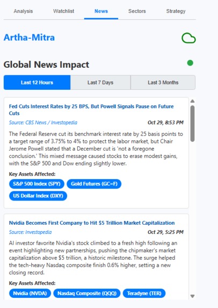
Task: Choose the Last 3 Months filter
Action: (163, 82)
